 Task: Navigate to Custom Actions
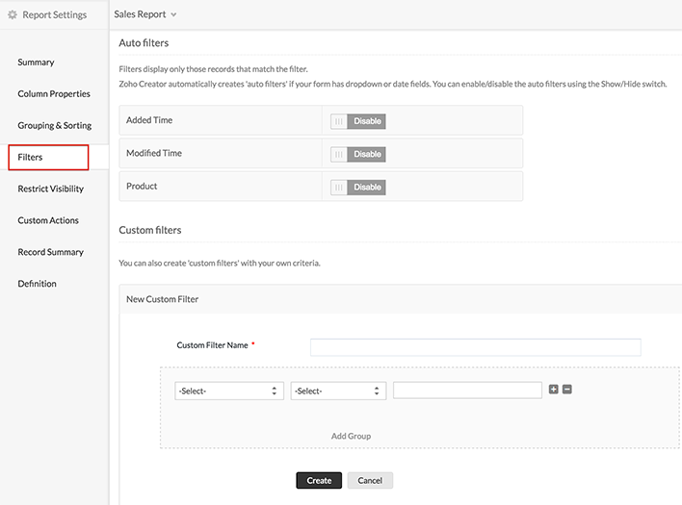coord(48,220)
